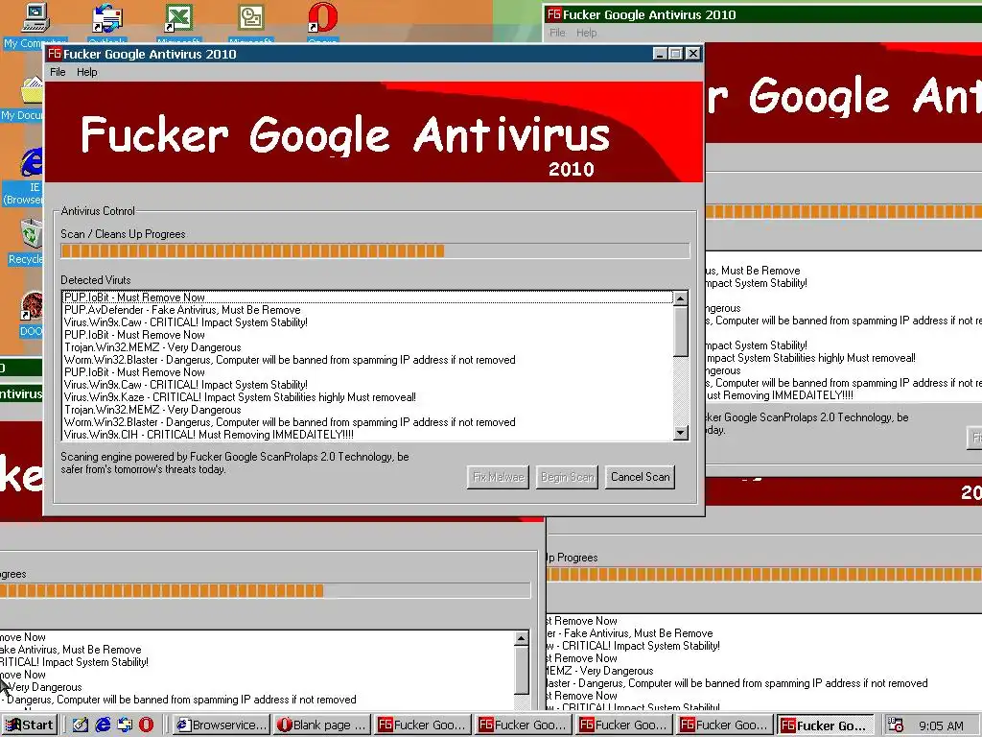
Task: Click the Cancel Scan button
Action: coord(640,477)
